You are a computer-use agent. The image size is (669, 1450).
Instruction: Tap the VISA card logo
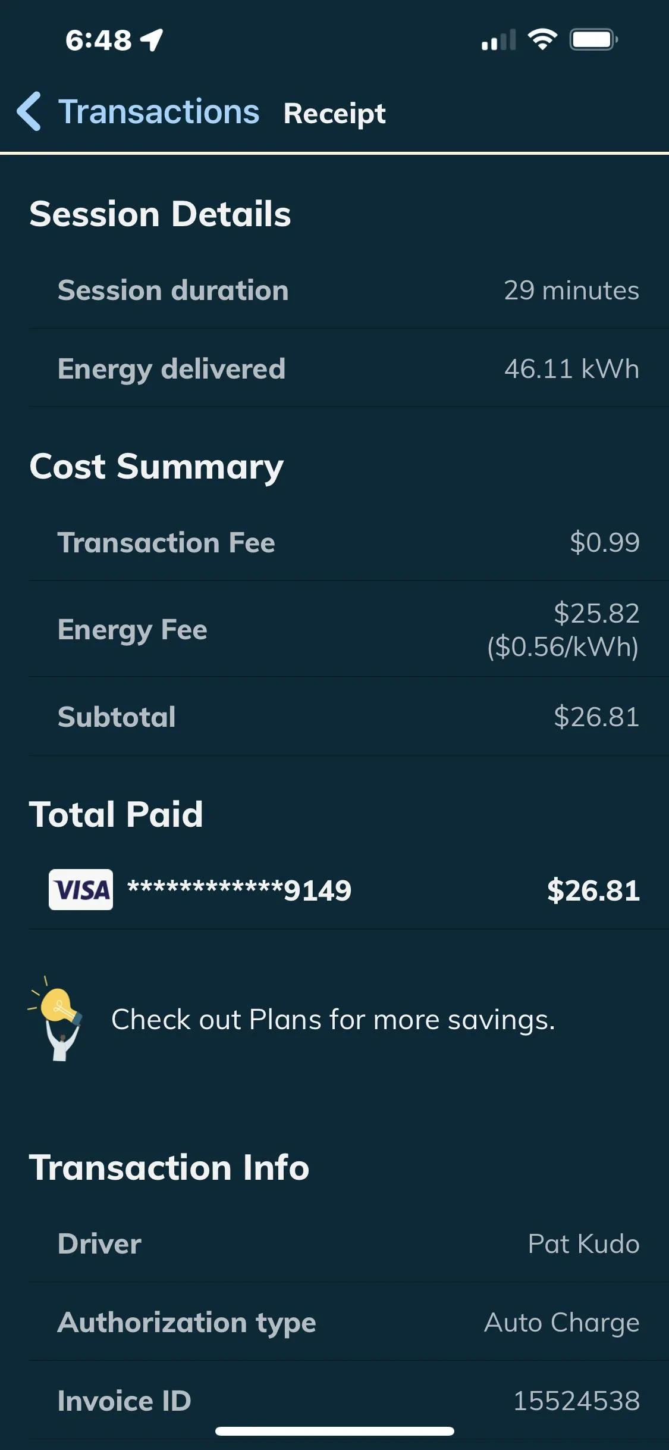(x=81, y=890)
